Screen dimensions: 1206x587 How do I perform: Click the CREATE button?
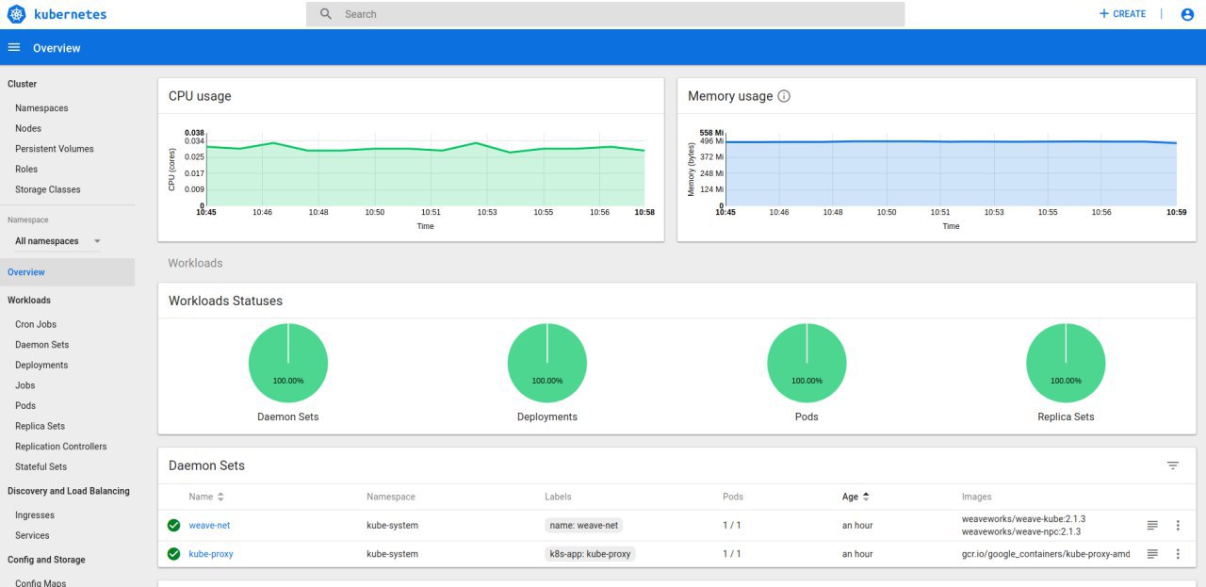(1122, 14)
